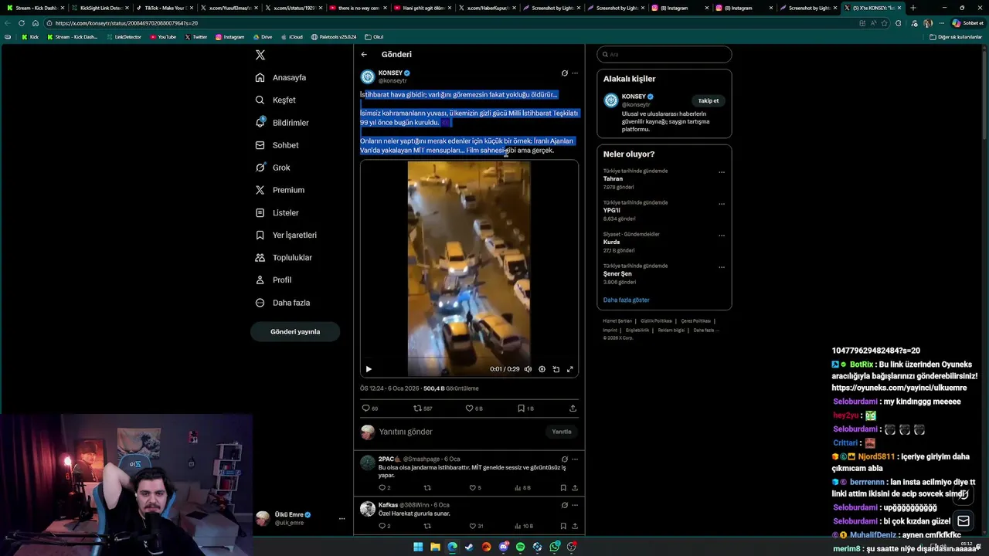989x556 pixels.
Task: Expand the Daha fazla menu
Action: [283, 303]
